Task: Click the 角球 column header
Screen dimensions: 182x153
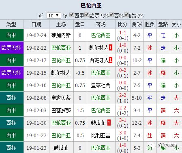Action: pyautogui.click(x=137, y=25)
